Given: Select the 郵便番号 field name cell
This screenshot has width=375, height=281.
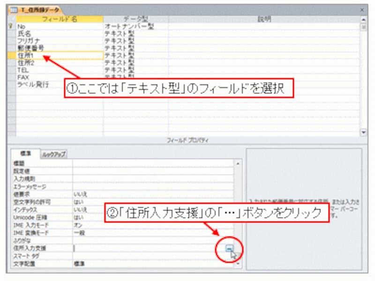Looking at the screenshot, I should click(x=60, y=48).
